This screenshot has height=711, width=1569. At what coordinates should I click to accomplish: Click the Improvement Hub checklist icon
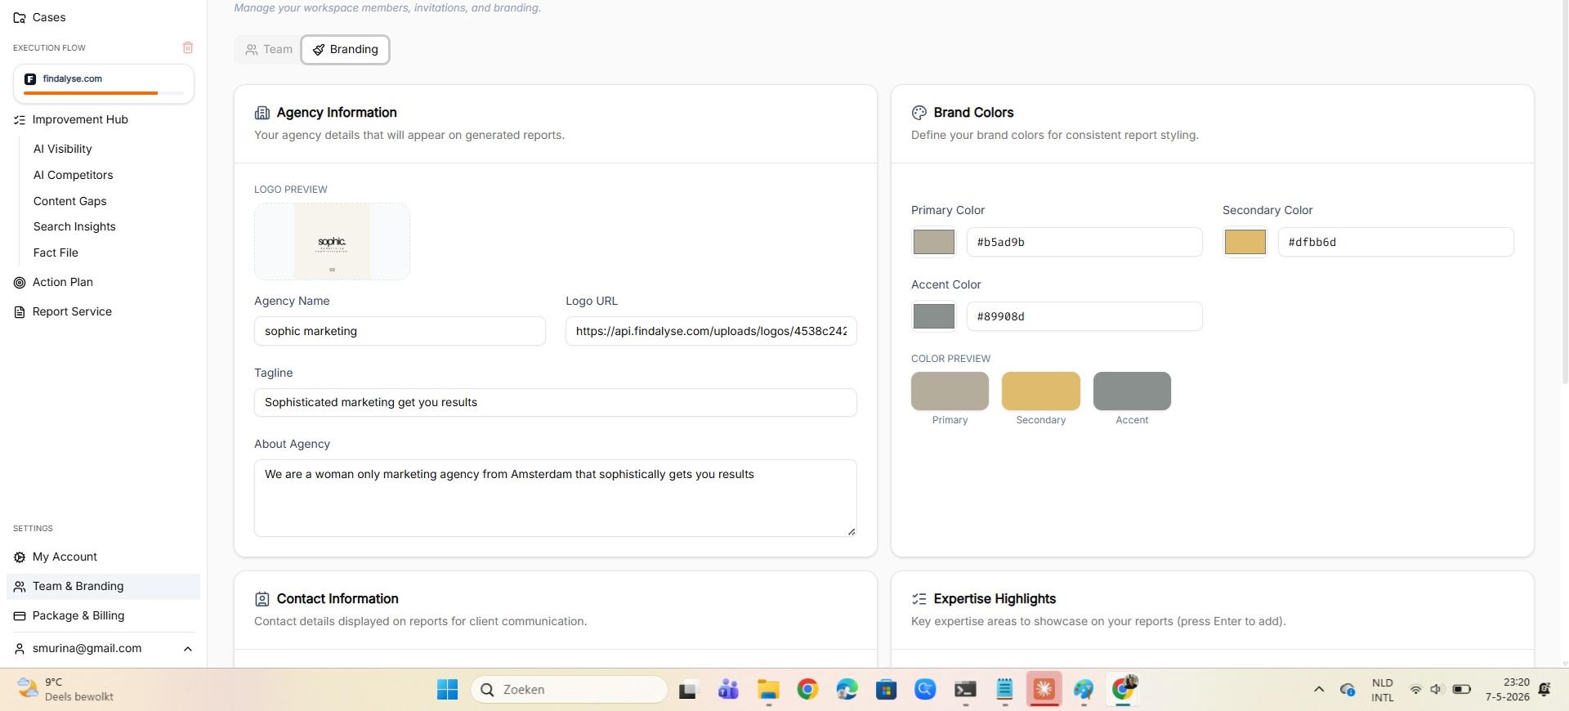pyautogui.click(x=20, y=119)
